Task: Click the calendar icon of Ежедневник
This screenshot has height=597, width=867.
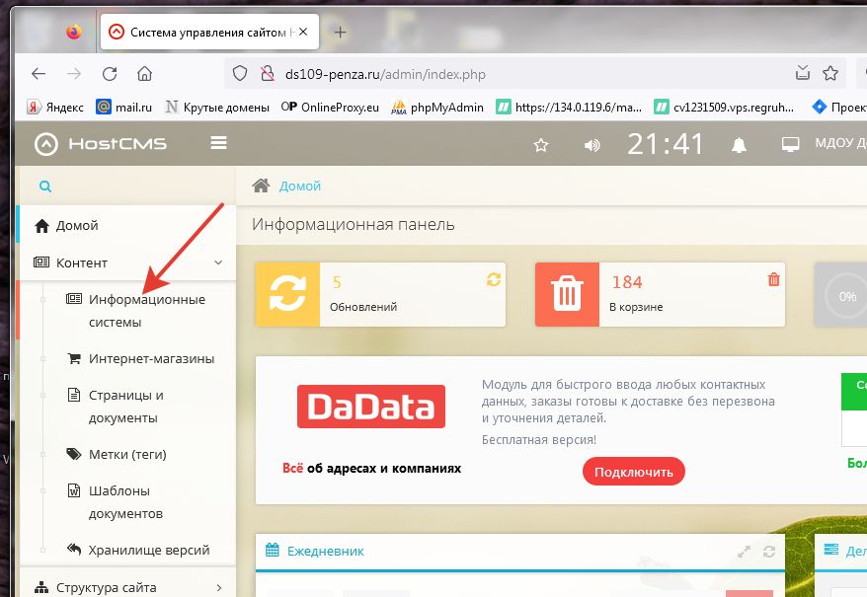Action: pyautogui.click(x=272, y=550)
